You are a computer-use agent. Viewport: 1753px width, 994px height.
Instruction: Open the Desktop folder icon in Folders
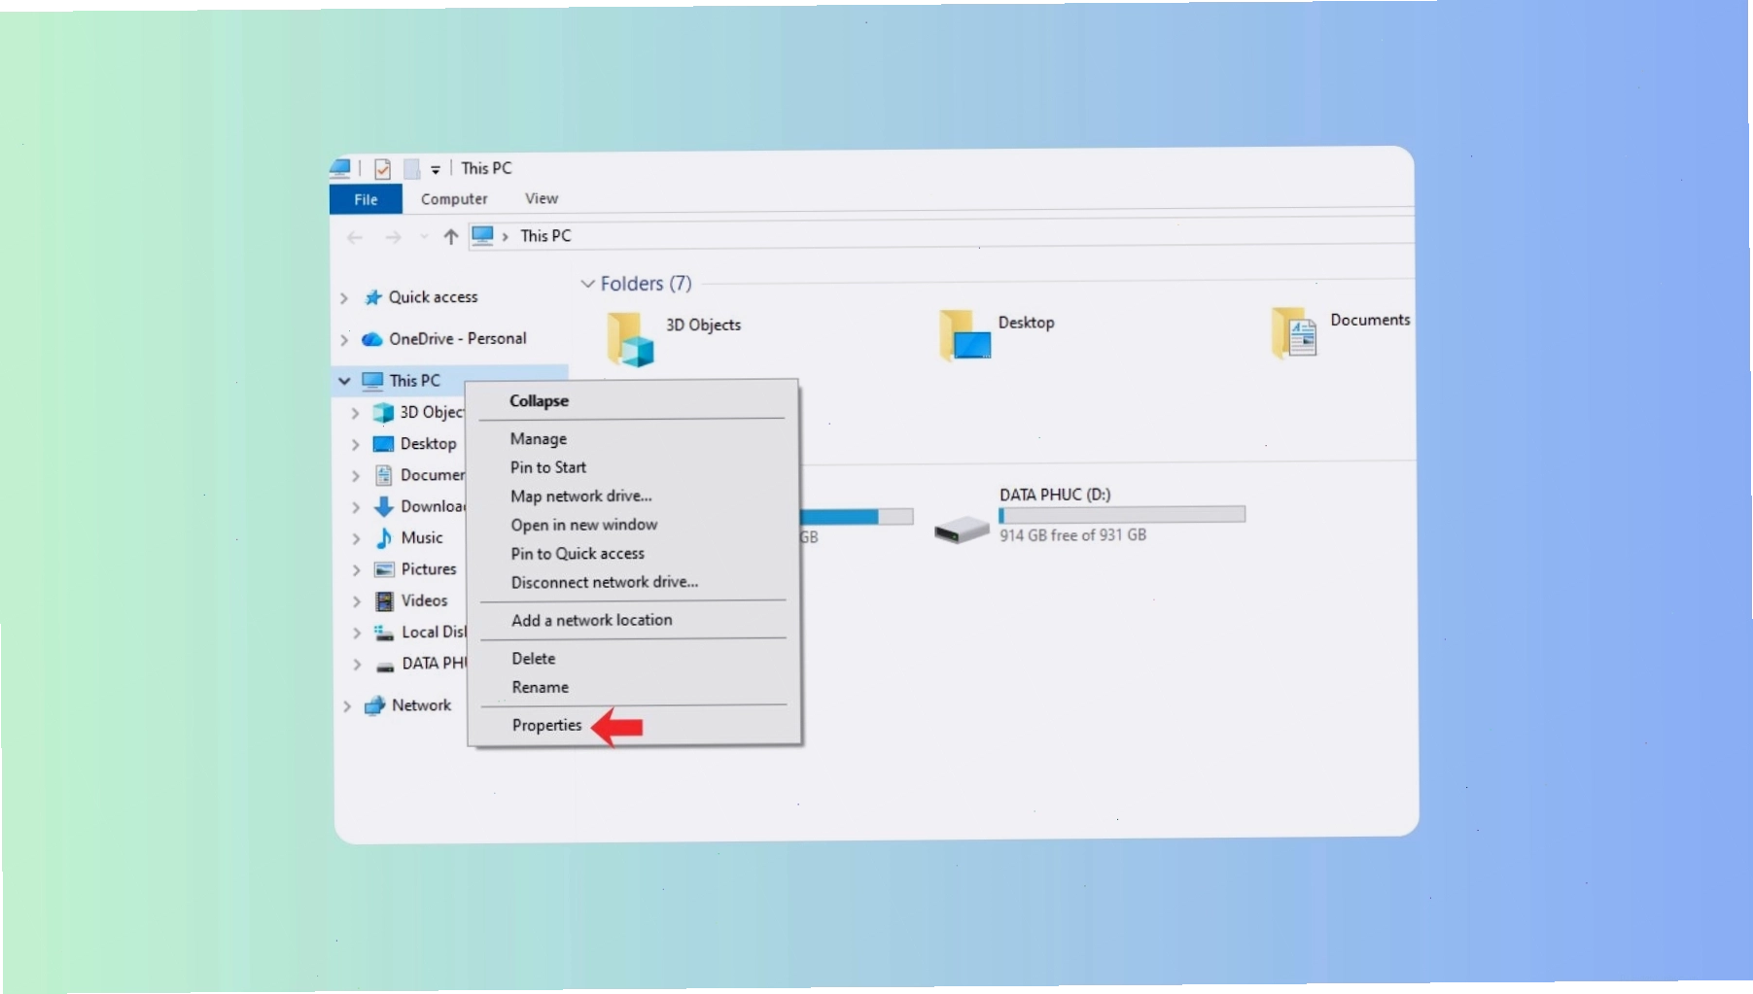[x=964, y=335]
